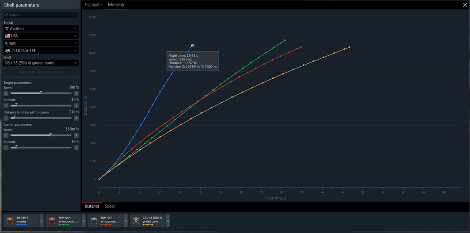
Task: Remove Kh-38MT from comparison list
Action: click(41, 221)
